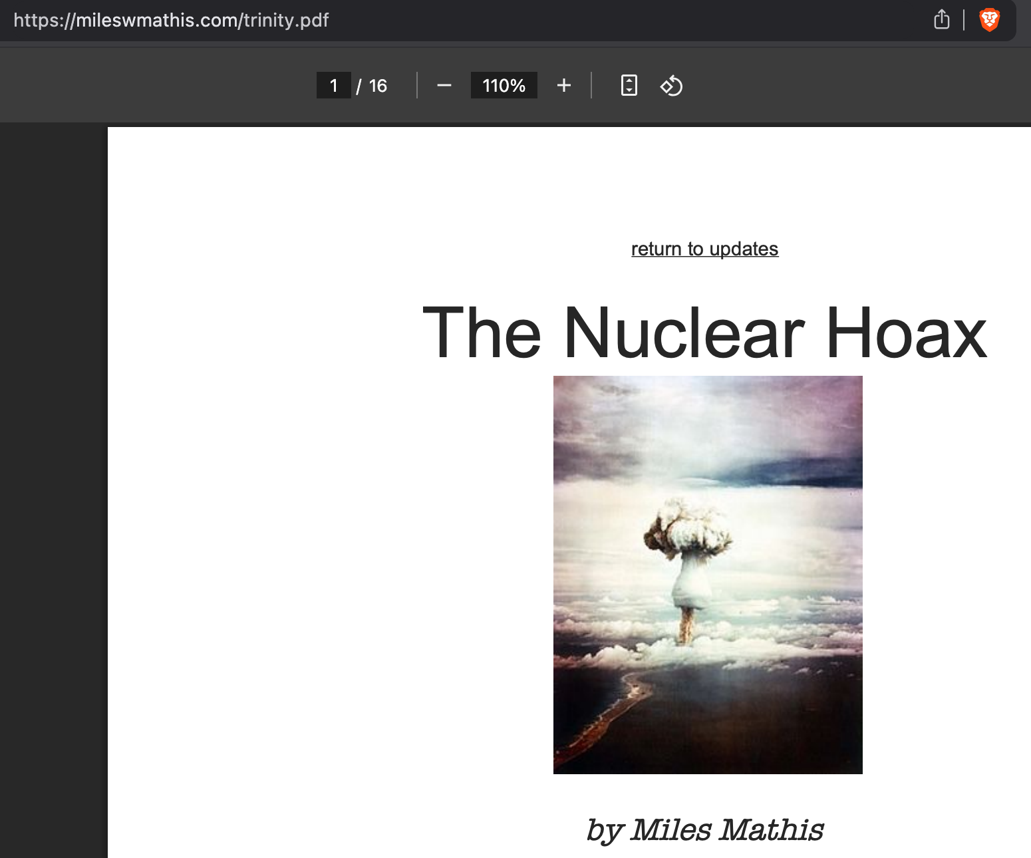Select the page number field showing 1
The height and width of the screenshot is (858, 1031).
[x=334, y=86]
